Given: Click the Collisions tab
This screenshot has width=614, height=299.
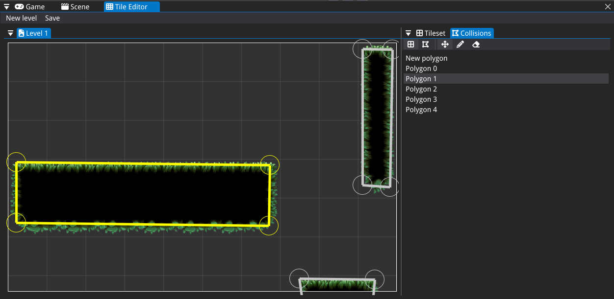Looking at the screenshot, I should tap(472, 33).
